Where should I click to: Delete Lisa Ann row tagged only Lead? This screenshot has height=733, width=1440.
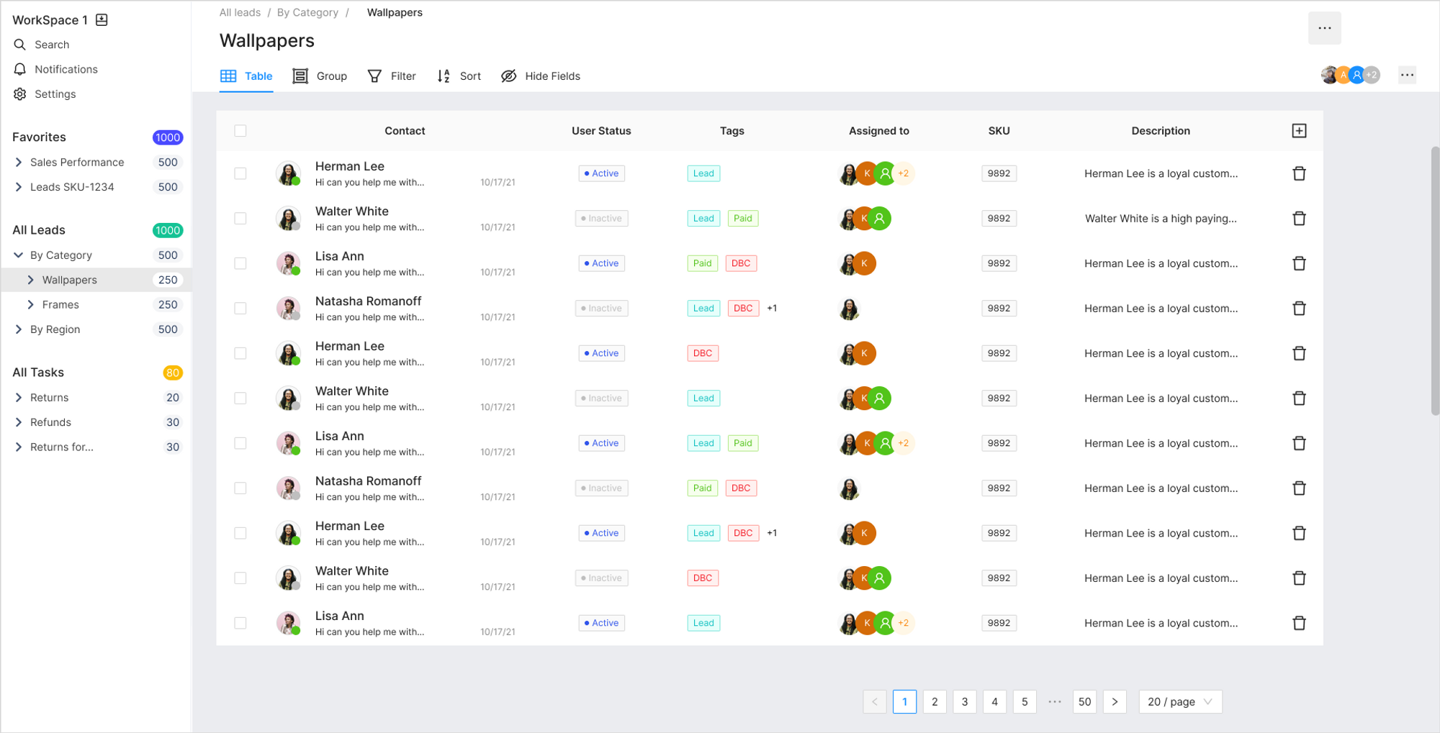[x=1299, y=623]
